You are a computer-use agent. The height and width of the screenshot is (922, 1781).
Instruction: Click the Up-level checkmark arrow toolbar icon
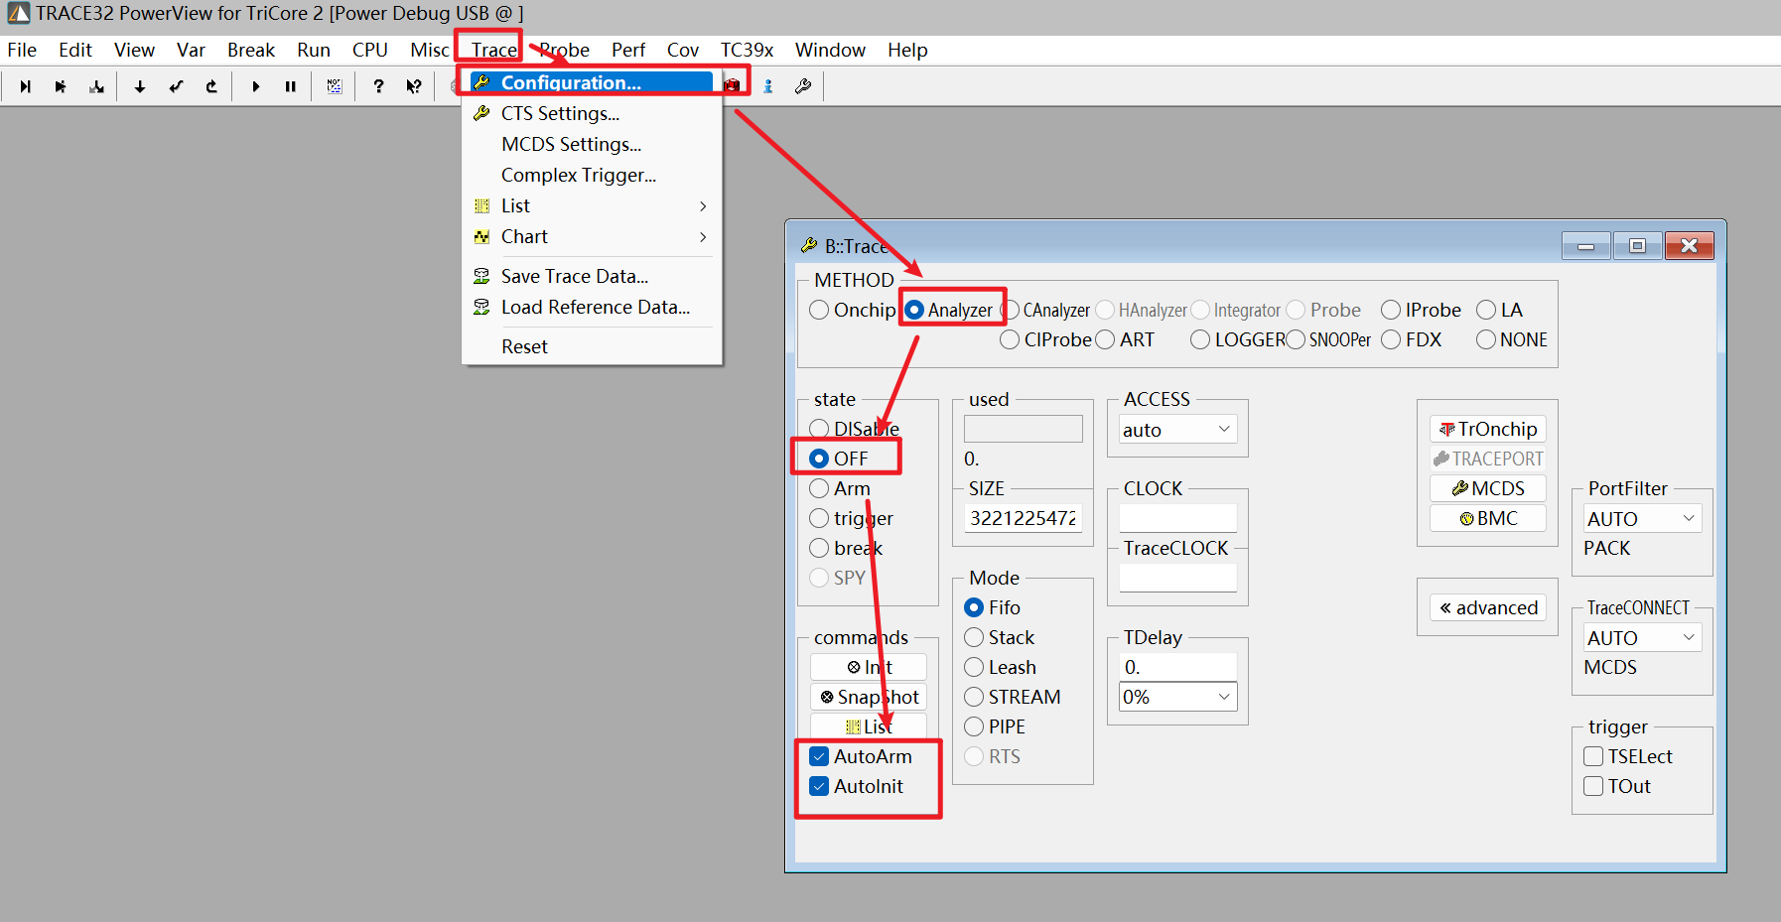coord(176,86)
